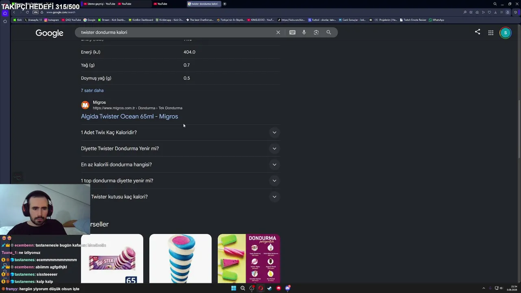Submit search with the magnifier icon
Viewport: 521px width, 293px height.
pos(328,32)
